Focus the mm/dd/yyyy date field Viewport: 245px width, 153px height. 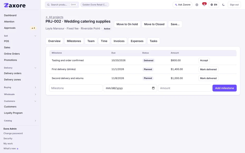(x=130, y=88)
